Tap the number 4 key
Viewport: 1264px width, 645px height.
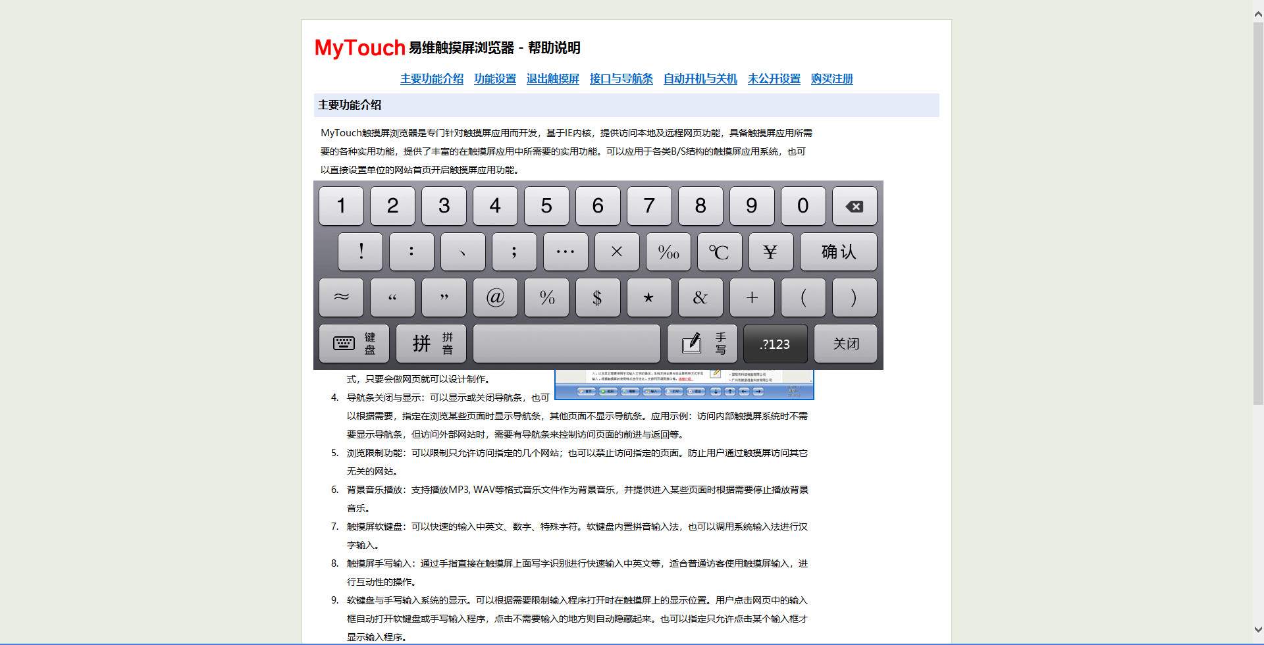pos(495,206)
